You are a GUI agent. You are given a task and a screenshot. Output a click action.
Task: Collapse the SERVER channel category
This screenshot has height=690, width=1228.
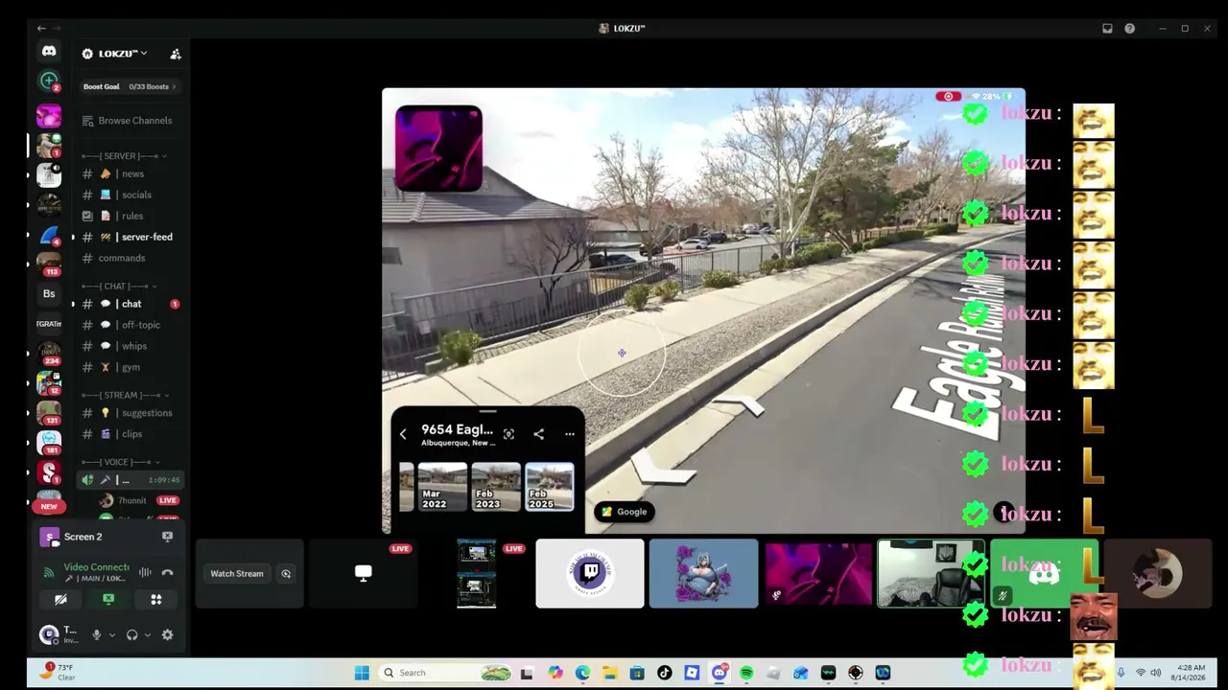(125, 156)
